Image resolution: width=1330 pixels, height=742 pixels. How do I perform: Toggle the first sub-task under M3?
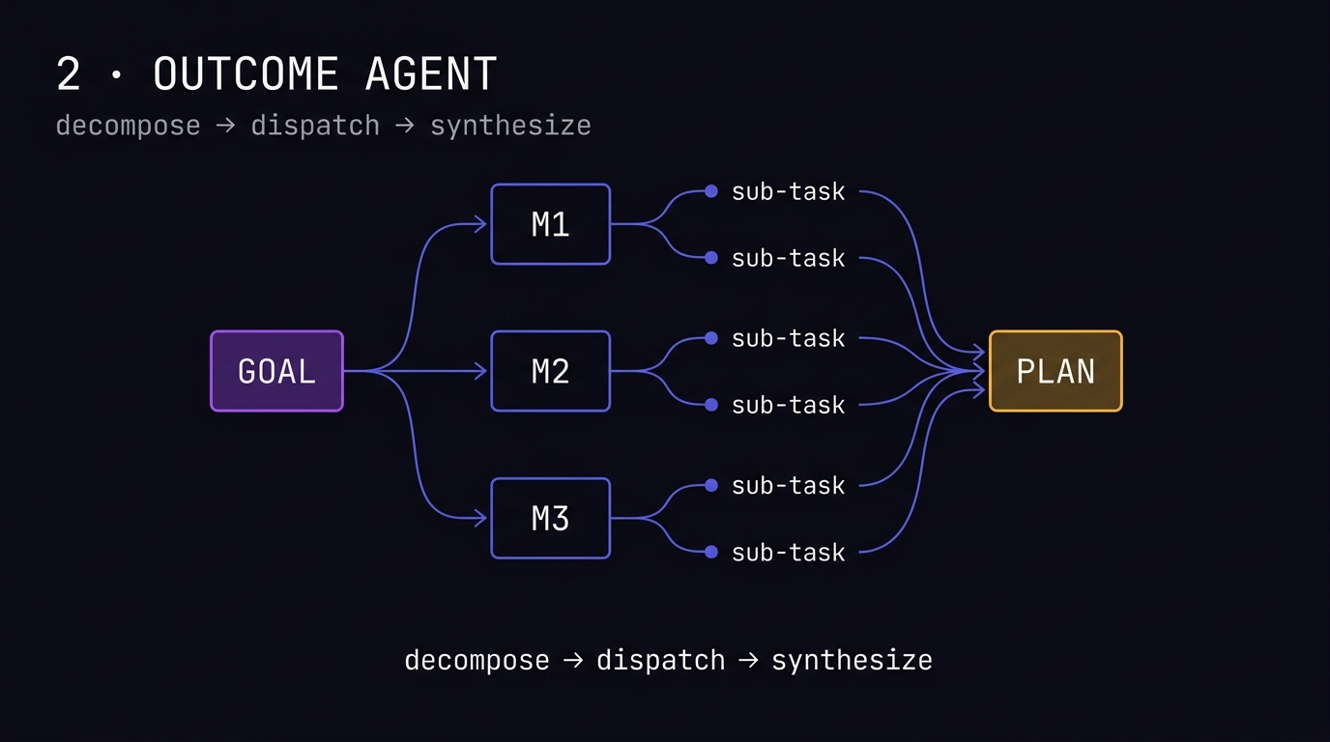(x=788, y=485)
